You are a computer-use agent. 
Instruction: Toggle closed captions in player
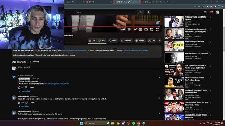point(129,29)
